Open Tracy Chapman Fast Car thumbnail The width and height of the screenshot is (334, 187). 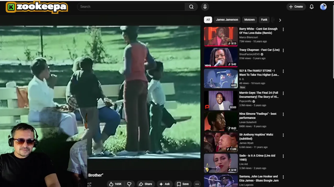tap(221, 57)
